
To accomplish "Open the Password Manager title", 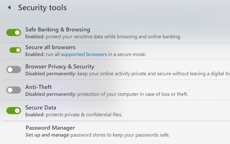I will 50,128.
